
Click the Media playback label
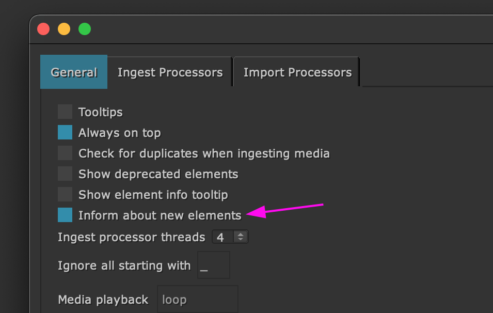click(103, 300)
